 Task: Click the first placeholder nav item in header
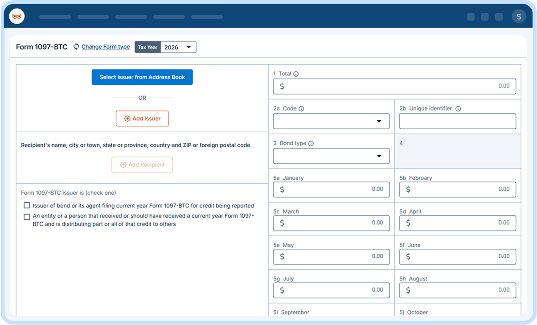click(55, 17)
